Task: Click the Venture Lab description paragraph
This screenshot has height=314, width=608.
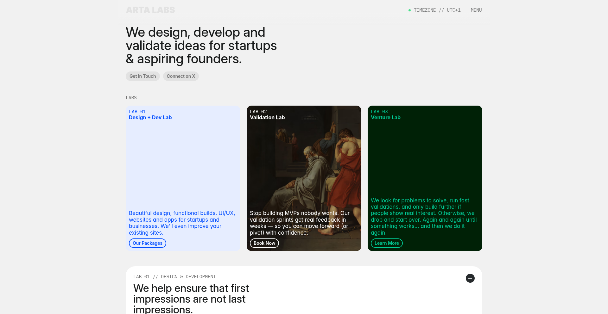Action: click(x=424, y=217)
